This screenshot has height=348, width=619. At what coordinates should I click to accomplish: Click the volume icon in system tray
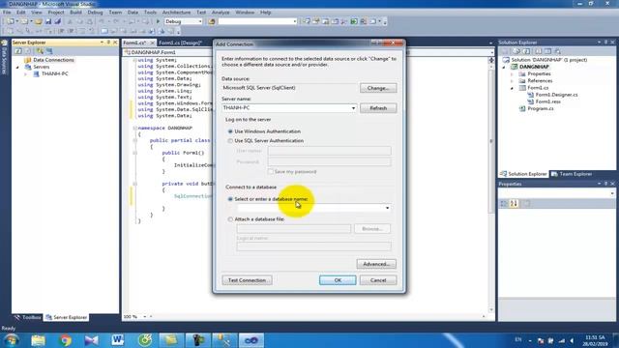[572, 340]
